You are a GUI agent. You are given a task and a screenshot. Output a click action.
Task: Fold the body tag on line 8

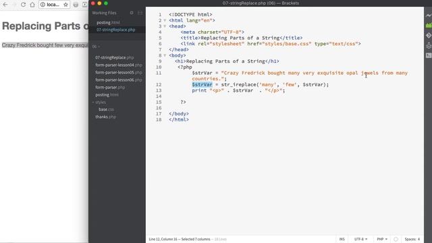coord(165,55)
